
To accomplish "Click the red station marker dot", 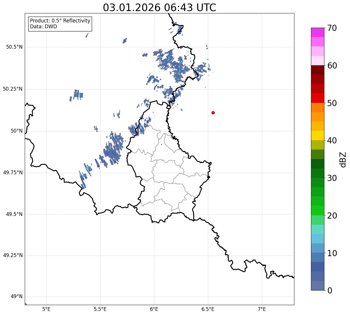I will (x=213, y=112).
